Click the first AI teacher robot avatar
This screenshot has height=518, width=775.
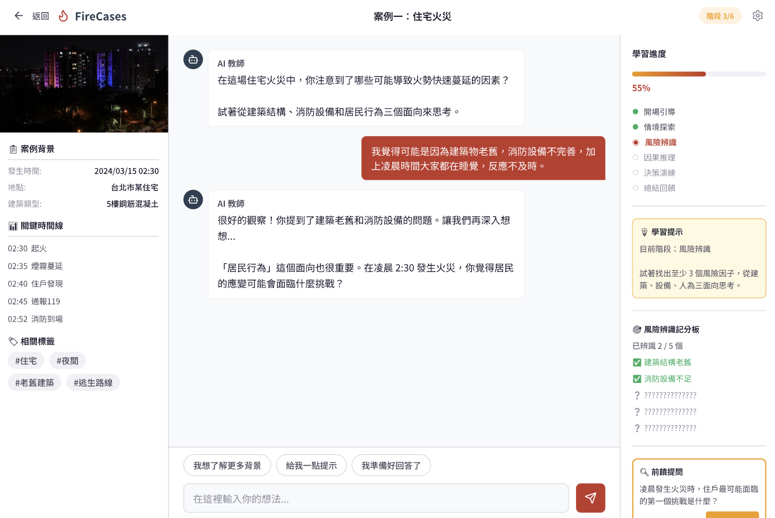tap(193, 60)
